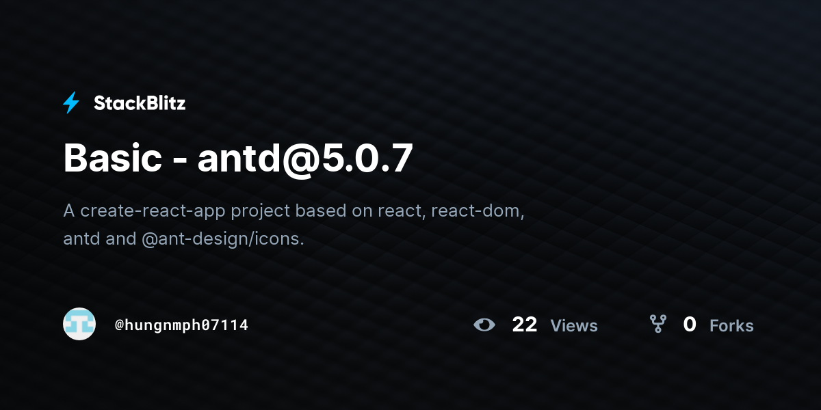821x410 pixels.
Task: Click the first description line starting with A create-react-app
Action: pyautogui.click(x=294, y=210)
